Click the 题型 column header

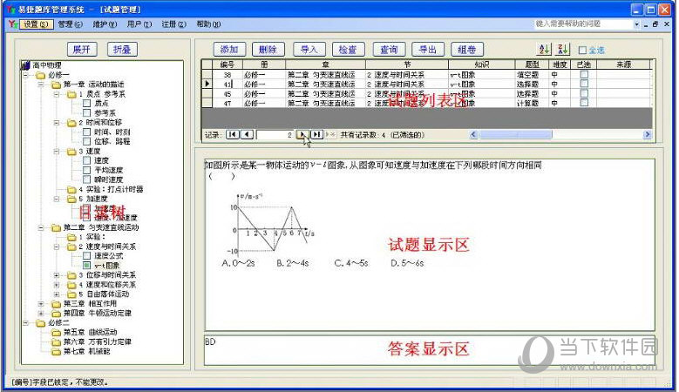point(532,64)
